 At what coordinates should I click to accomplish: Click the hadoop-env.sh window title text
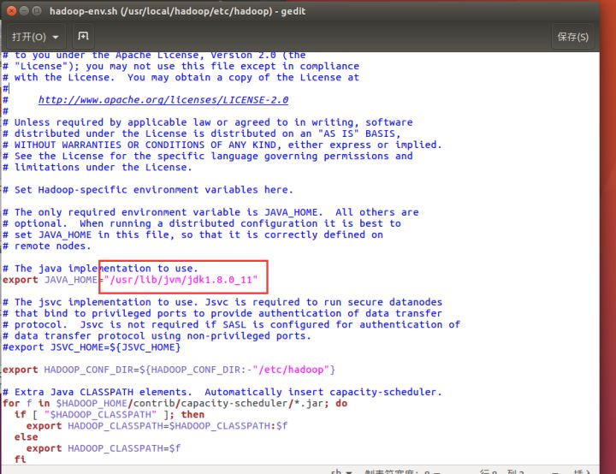(178, 11)
